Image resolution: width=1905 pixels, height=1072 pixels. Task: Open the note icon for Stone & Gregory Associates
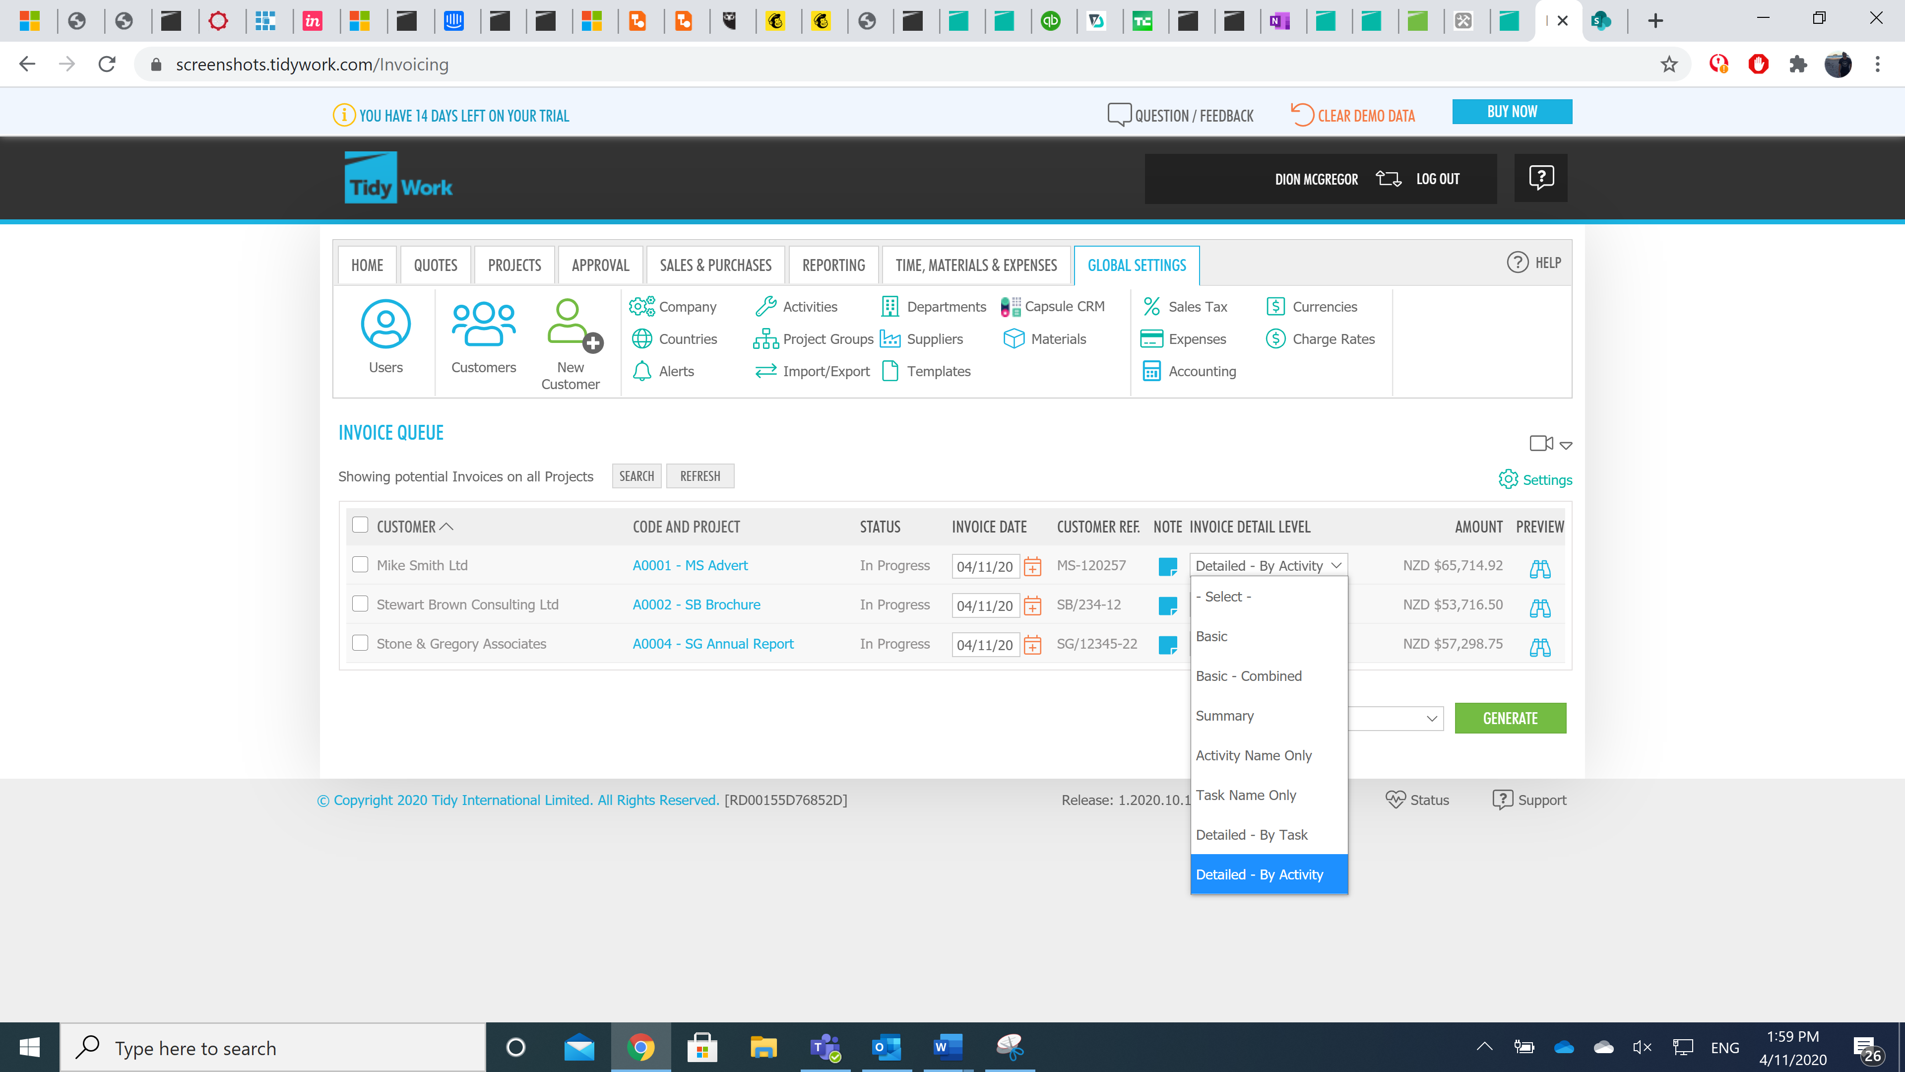click(1167, 645)
